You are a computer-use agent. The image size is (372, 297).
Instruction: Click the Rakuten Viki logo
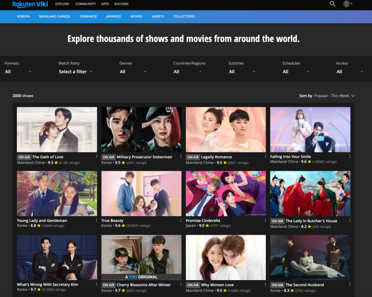pyautogui.click(x=30, y=4)
